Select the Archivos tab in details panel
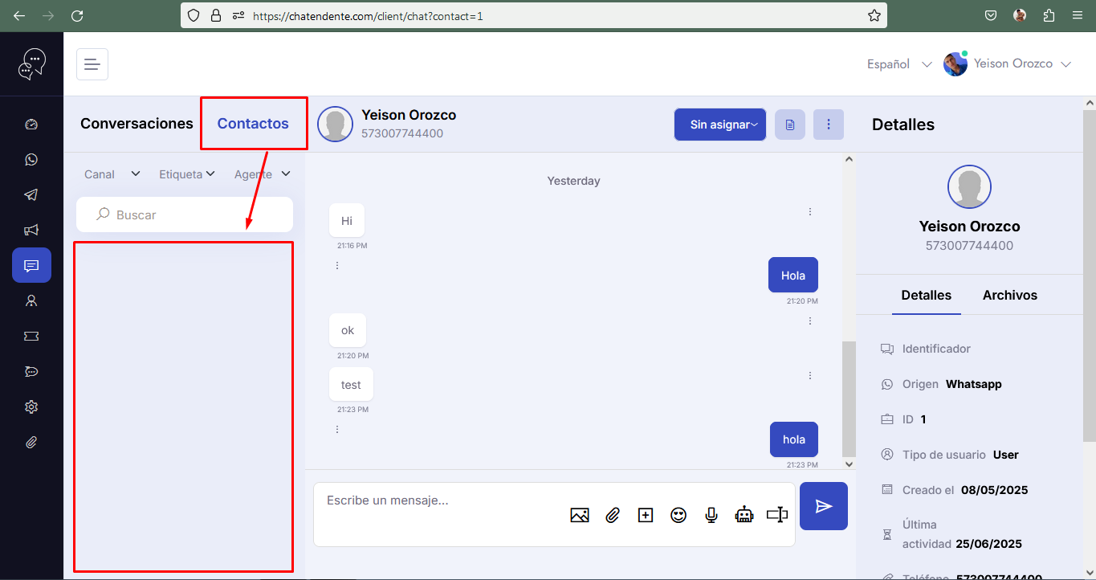 (x=1010, y=295)
